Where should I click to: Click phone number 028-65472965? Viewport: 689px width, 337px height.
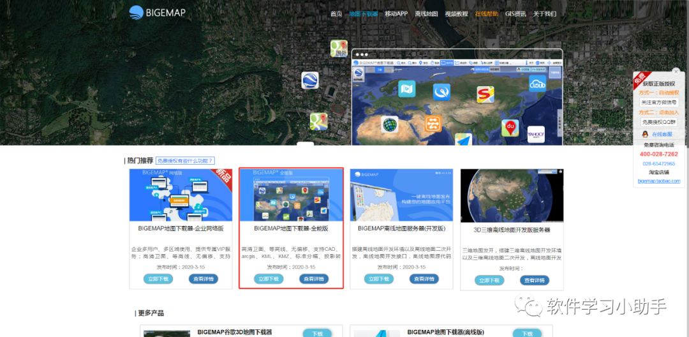pyautogui.click(x=658, y=163)
